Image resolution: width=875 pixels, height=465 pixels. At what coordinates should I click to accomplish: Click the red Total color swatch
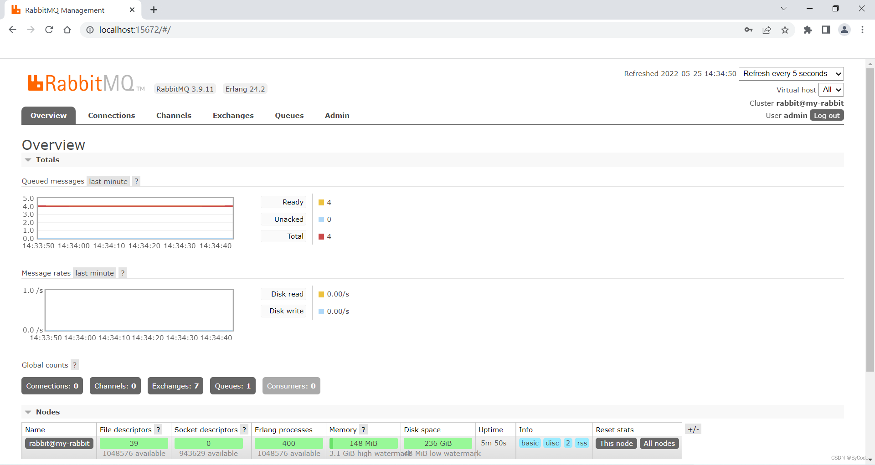point(321,237)
